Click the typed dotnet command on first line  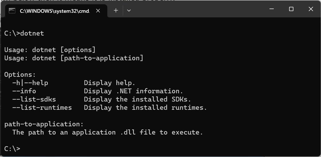coord(32,33)
